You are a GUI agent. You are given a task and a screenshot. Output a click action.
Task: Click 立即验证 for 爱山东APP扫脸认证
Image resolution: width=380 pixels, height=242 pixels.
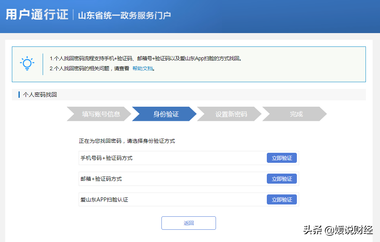point(282,200)
